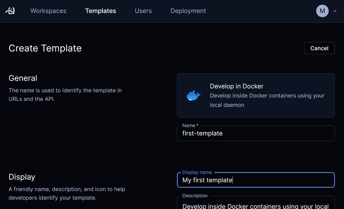Switch to the Users tab
Image resolution: width=344 pixels, height=209 pixels.
[x=143, y=11]
